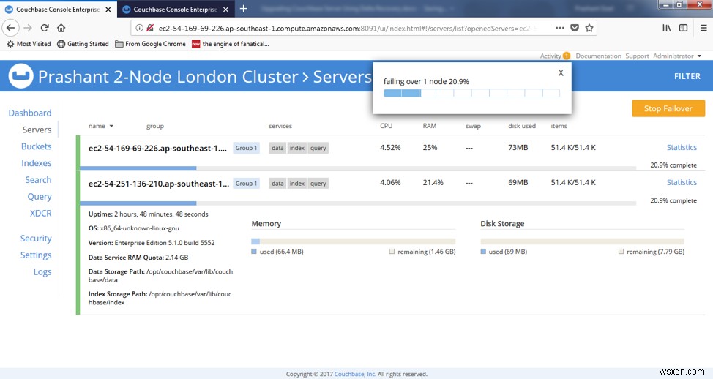This screenshot has width=713, height=379.
Task: Click Group 1 tag of ec2-54-251-136-210
Action: pos(247,183)
